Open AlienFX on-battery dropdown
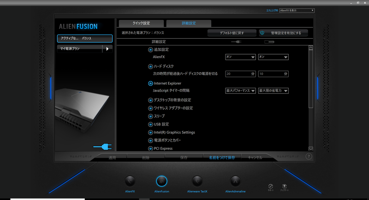The width and height of the screenshot is (369, 200). [x=273, y=57]
